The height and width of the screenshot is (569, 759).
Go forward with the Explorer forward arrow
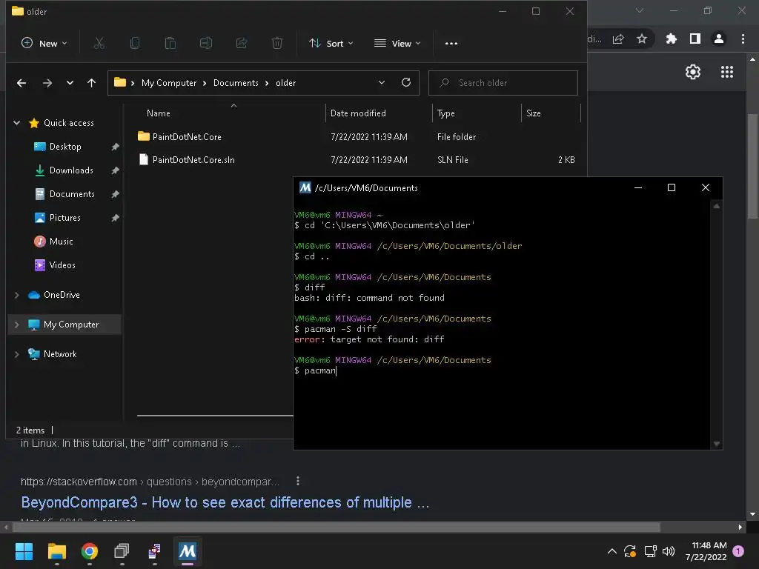pos(47,83)
